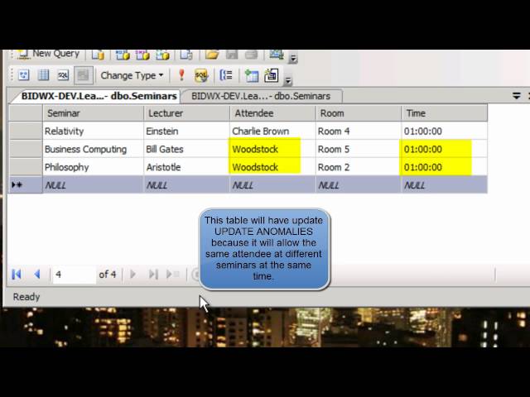
Task: Open the active files list dropdown
Action: [x=516, y=96]
